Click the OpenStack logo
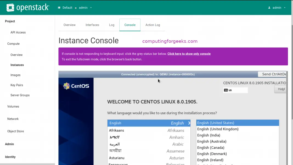Image resolution: width=293 pixels, height=165 pixels. [28, 8]
